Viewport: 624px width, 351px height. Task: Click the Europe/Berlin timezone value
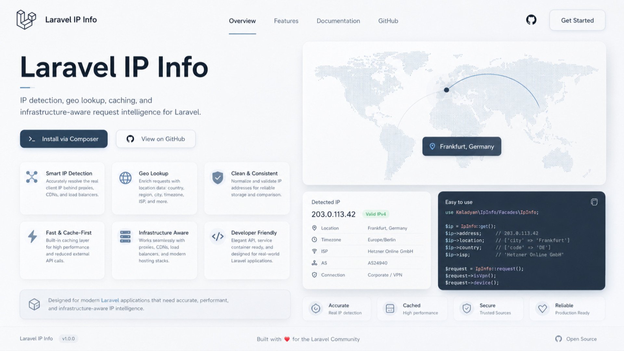(382, 240)
